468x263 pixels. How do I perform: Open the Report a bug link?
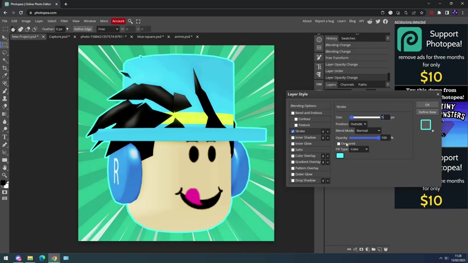[x=324, y=21]
